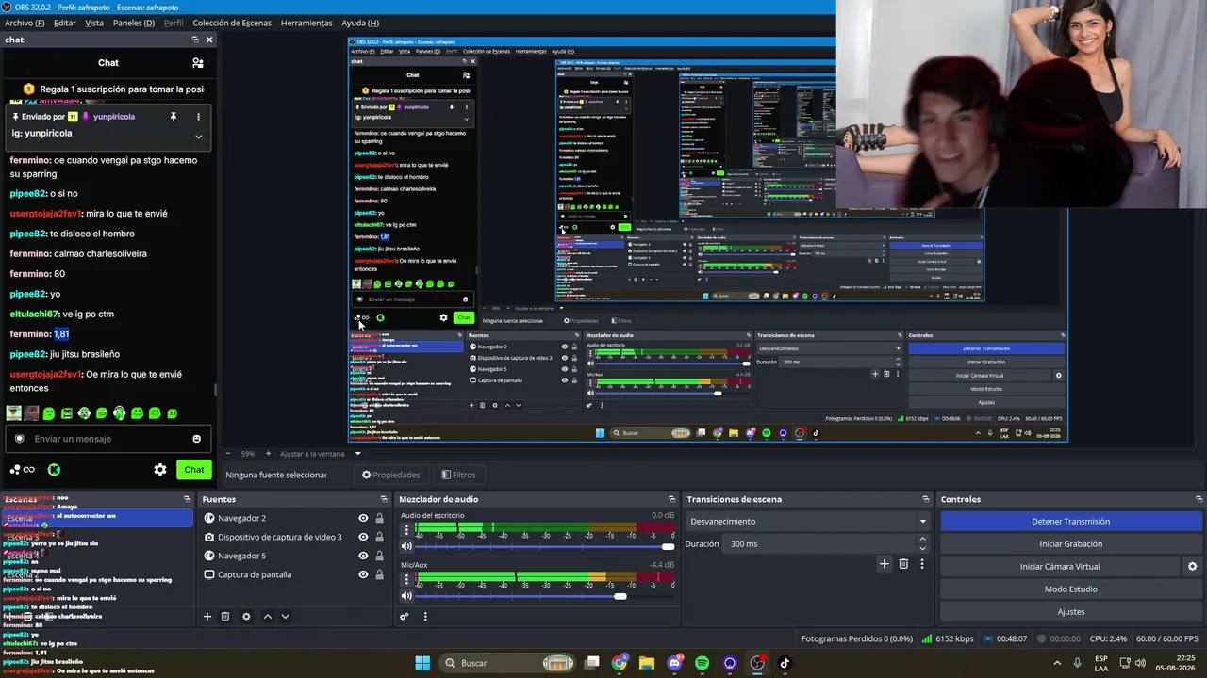Image resolution: width=1207 pixels, height=678 pixels.
Task: Increase transition duration with up arrow
Action: (922, 540)
